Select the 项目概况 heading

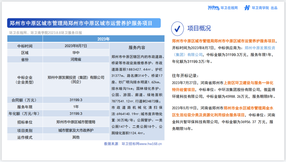(199, 28)
